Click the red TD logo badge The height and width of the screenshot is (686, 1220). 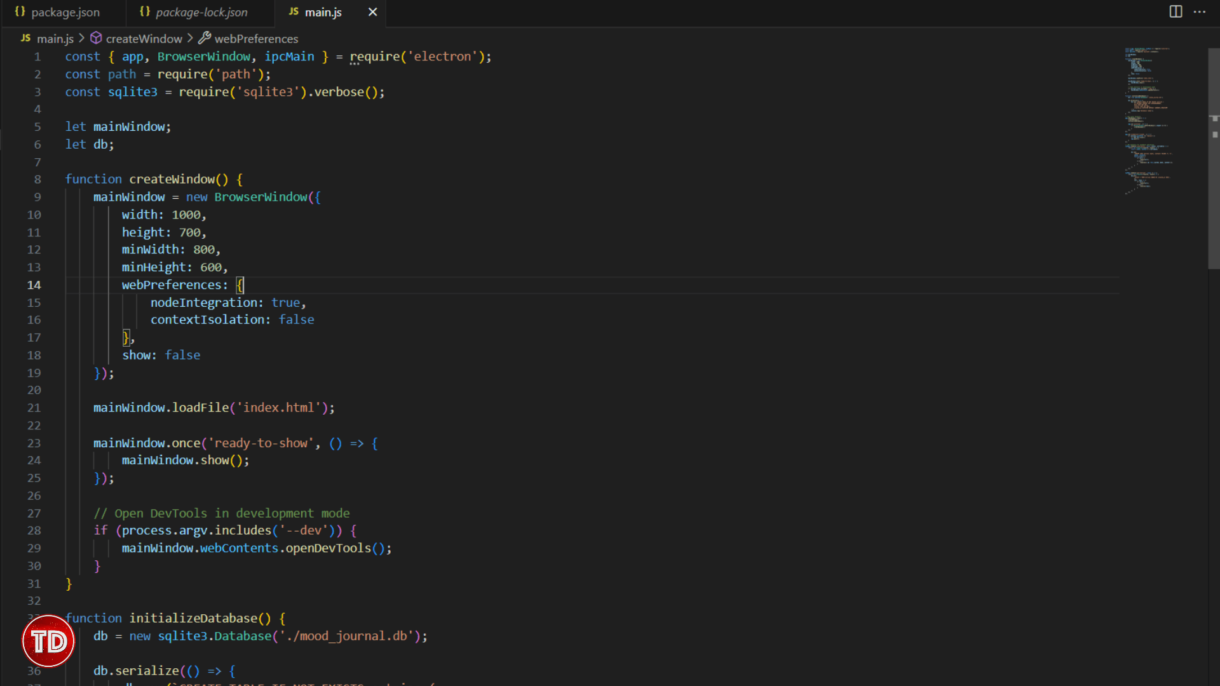pyautogui.click(x=48, y=641)
